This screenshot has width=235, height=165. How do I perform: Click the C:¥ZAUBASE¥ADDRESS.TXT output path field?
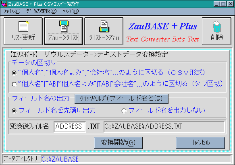pos(164,126)
